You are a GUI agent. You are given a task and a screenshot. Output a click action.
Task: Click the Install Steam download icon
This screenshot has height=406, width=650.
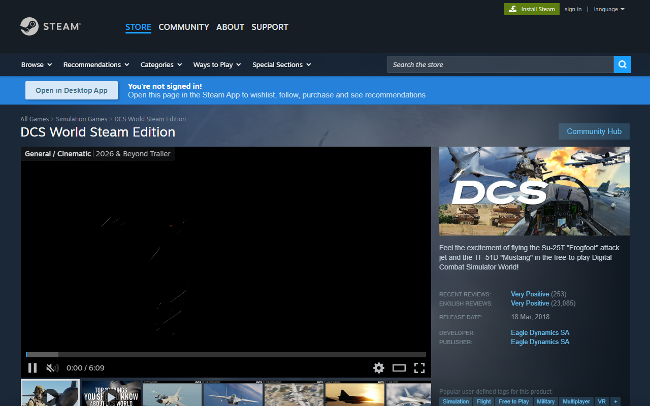click(x=513, y=9)
